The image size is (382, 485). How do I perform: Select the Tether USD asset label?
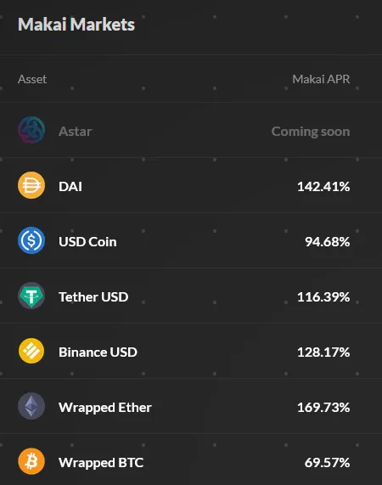click(93, 297)
